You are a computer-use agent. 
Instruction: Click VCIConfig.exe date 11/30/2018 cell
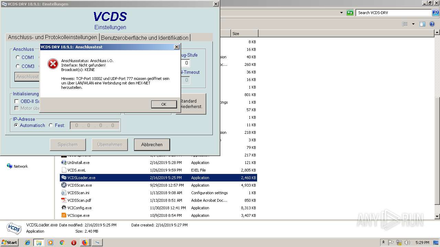pyautogui.click(x=168, y=208)
